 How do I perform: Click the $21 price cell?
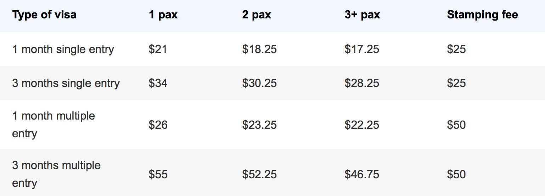(158, 49)
